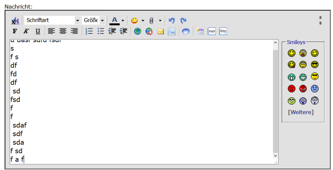Apply the current text color A button
This screenshot has width=333, height=170.
[x=114, y=21]
